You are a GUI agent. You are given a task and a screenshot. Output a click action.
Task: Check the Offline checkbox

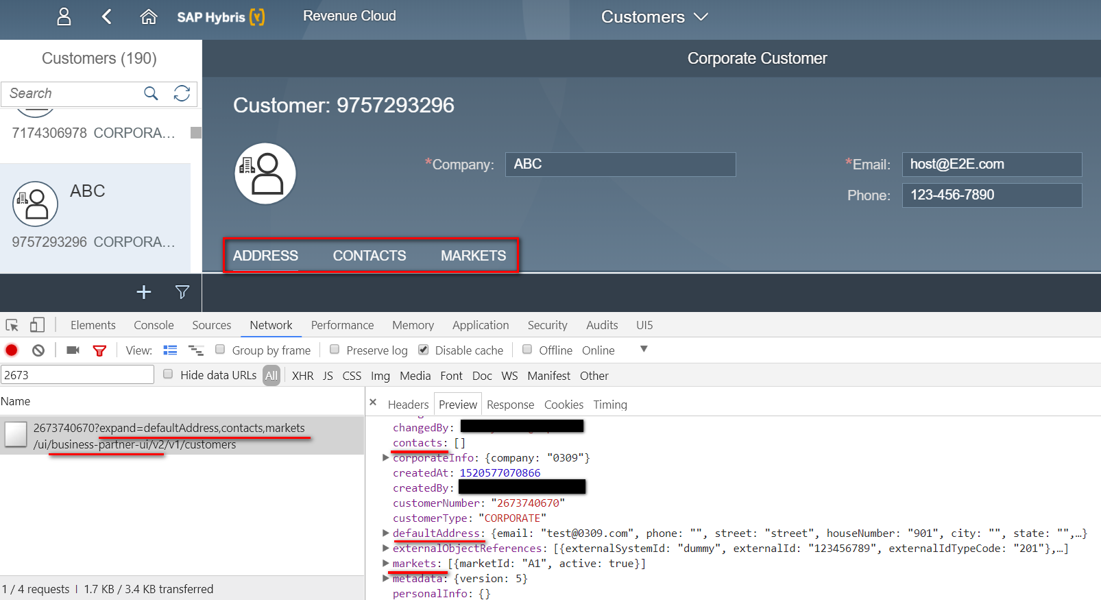click(527, 350)
